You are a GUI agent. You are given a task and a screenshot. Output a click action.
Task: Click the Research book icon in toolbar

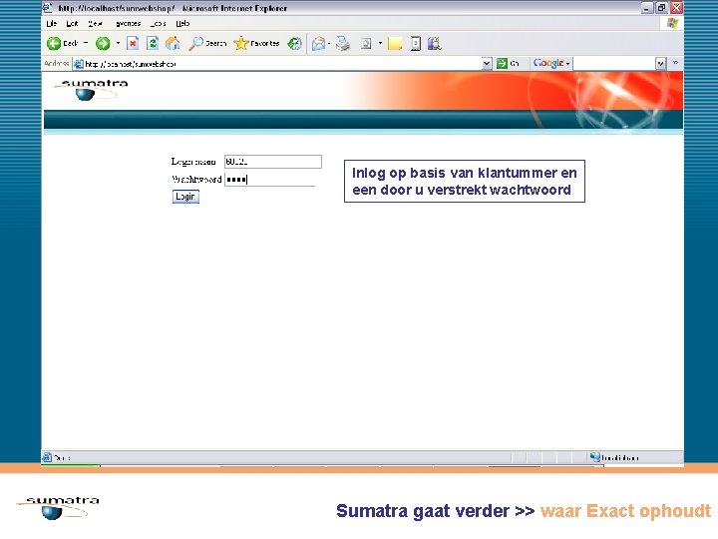point(434,44)
